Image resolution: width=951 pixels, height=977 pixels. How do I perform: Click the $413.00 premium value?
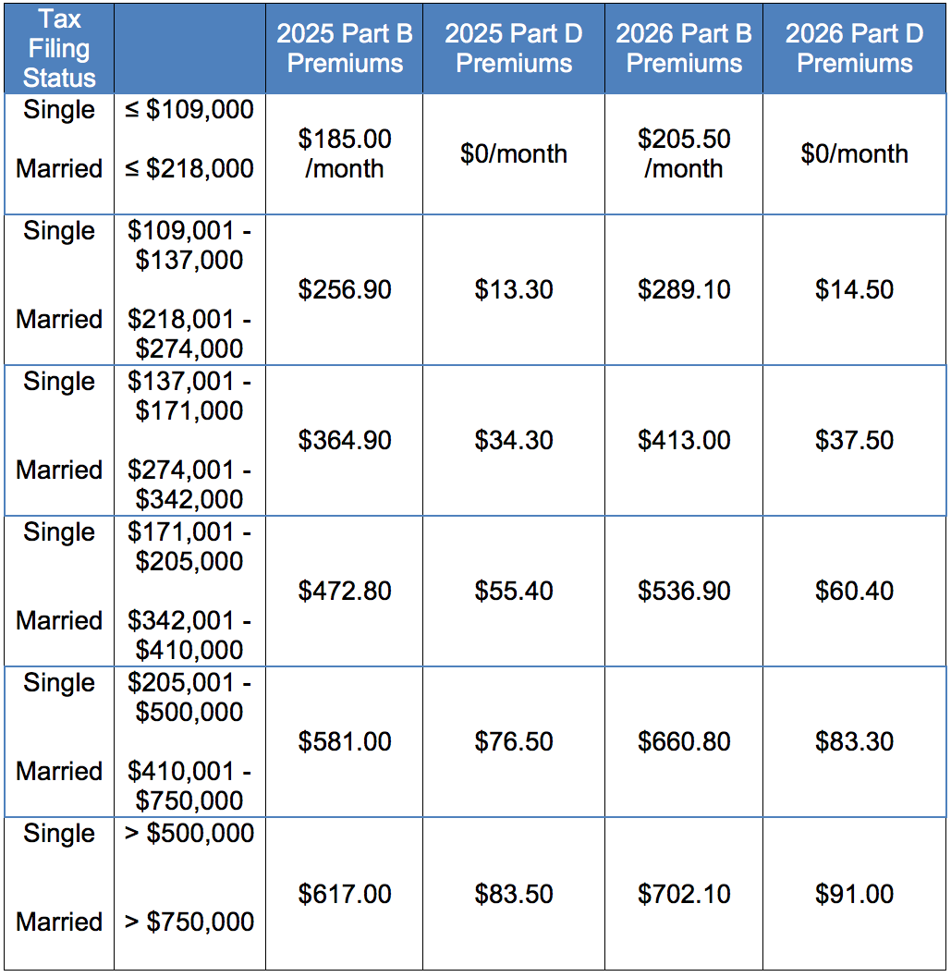click(x=684, y=441)
